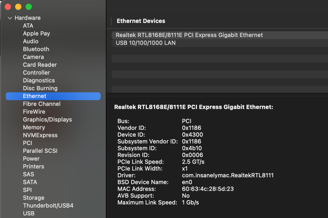Select Card Reader in the list

pos(40,65)
